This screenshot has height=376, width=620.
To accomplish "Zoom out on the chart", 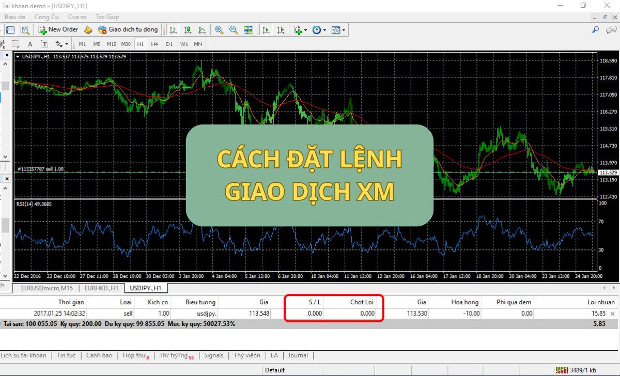I will 234,30.
